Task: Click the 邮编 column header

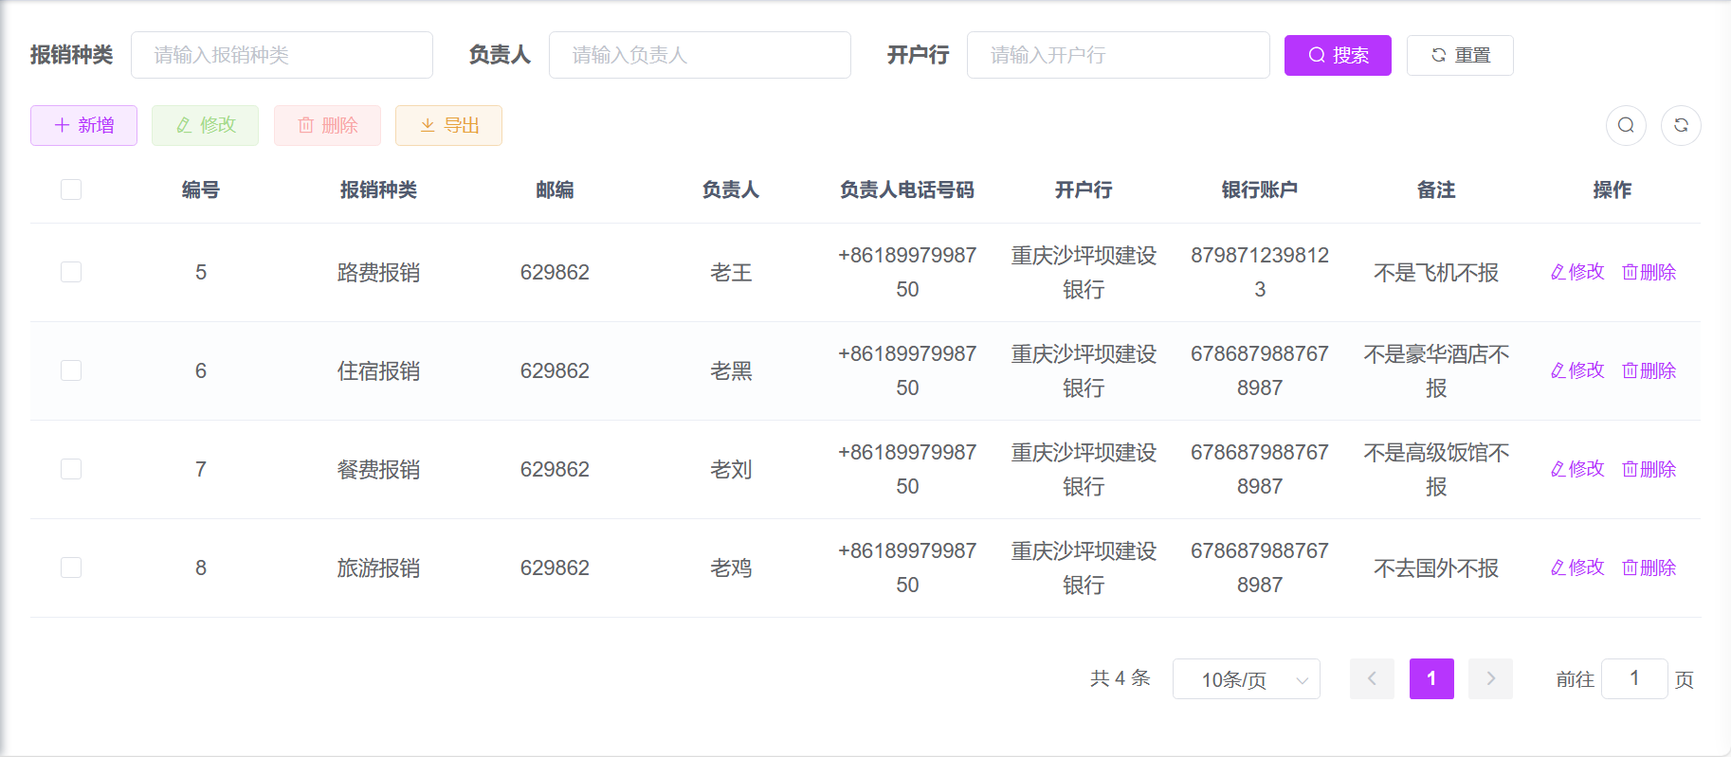Action: [x=555, y=190]
